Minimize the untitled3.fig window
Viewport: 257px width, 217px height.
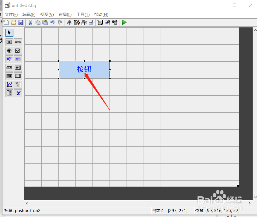coord(219,5)
